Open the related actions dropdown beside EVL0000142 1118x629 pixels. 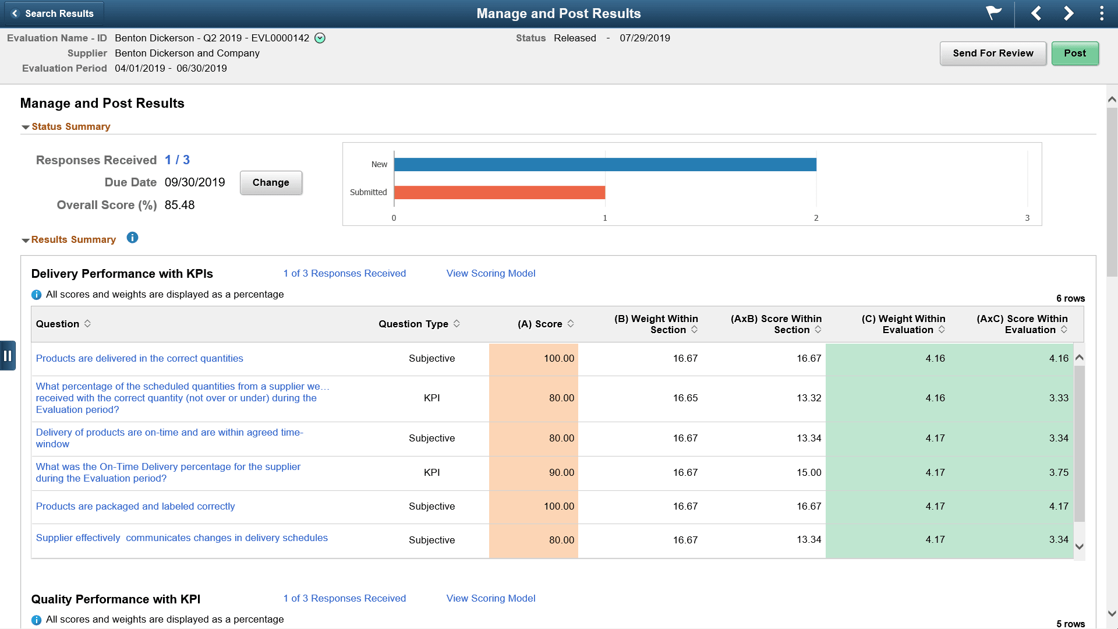(x=320, y=38)
